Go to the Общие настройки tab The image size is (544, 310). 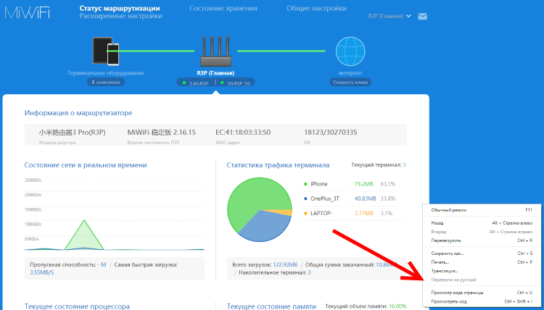316,8
